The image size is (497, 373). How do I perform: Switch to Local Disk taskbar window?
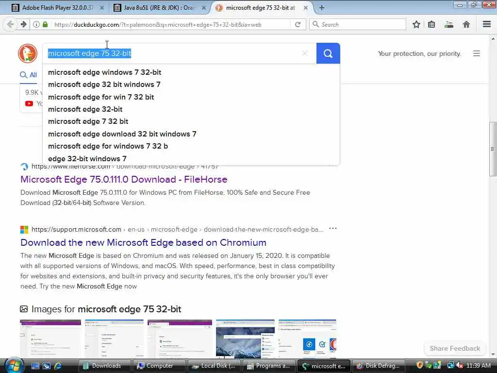[214, 366]
